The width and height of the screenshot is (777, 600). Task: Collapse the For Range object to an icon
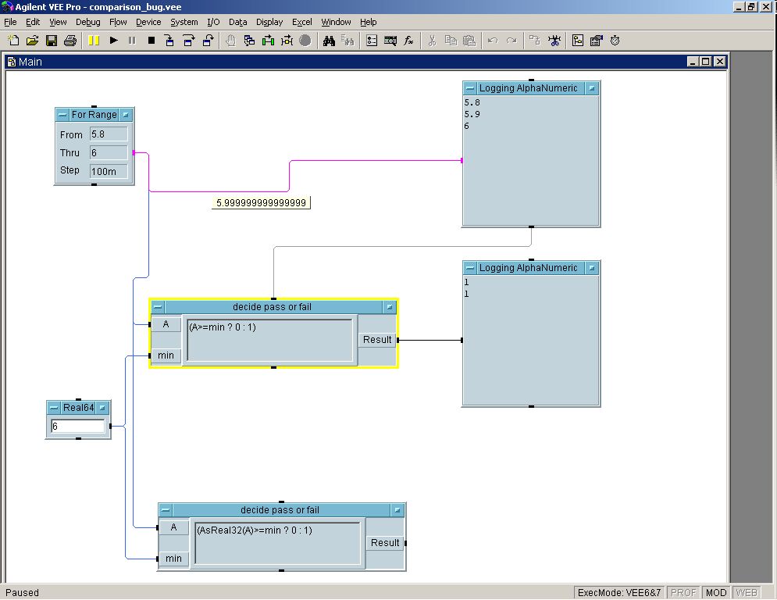[62, 115]
